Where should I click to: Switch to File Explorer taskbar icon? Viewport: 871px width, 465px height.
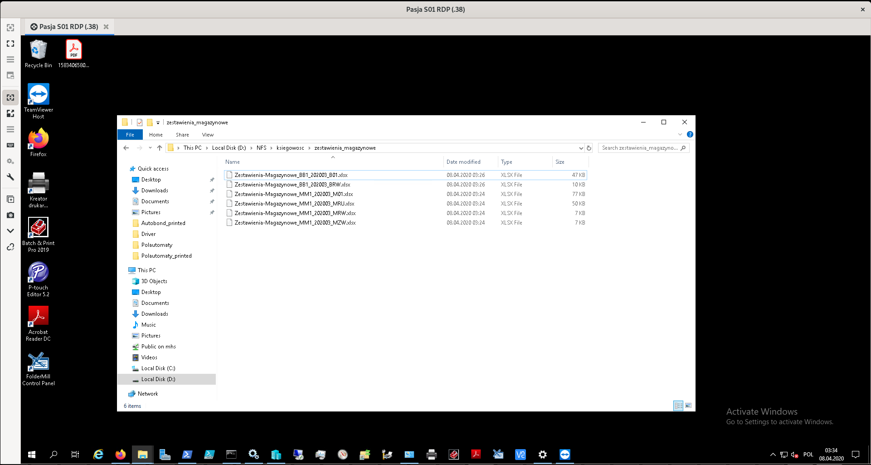point(142,454)
